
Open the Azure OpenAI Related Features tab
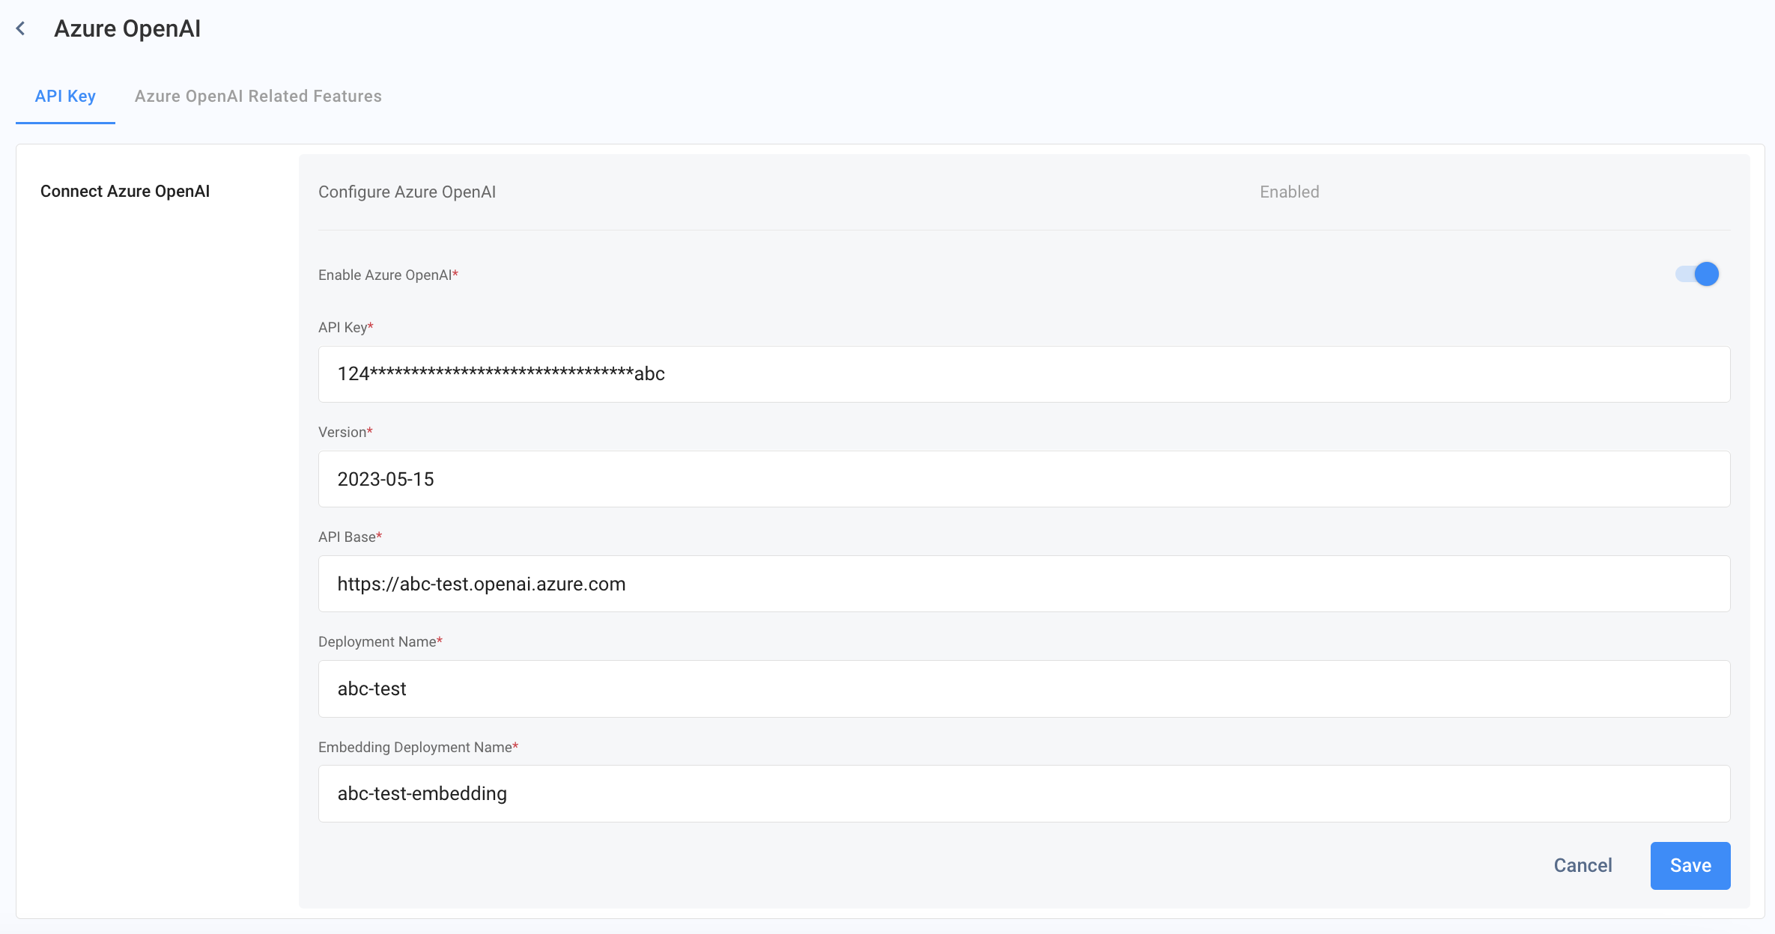258,96
